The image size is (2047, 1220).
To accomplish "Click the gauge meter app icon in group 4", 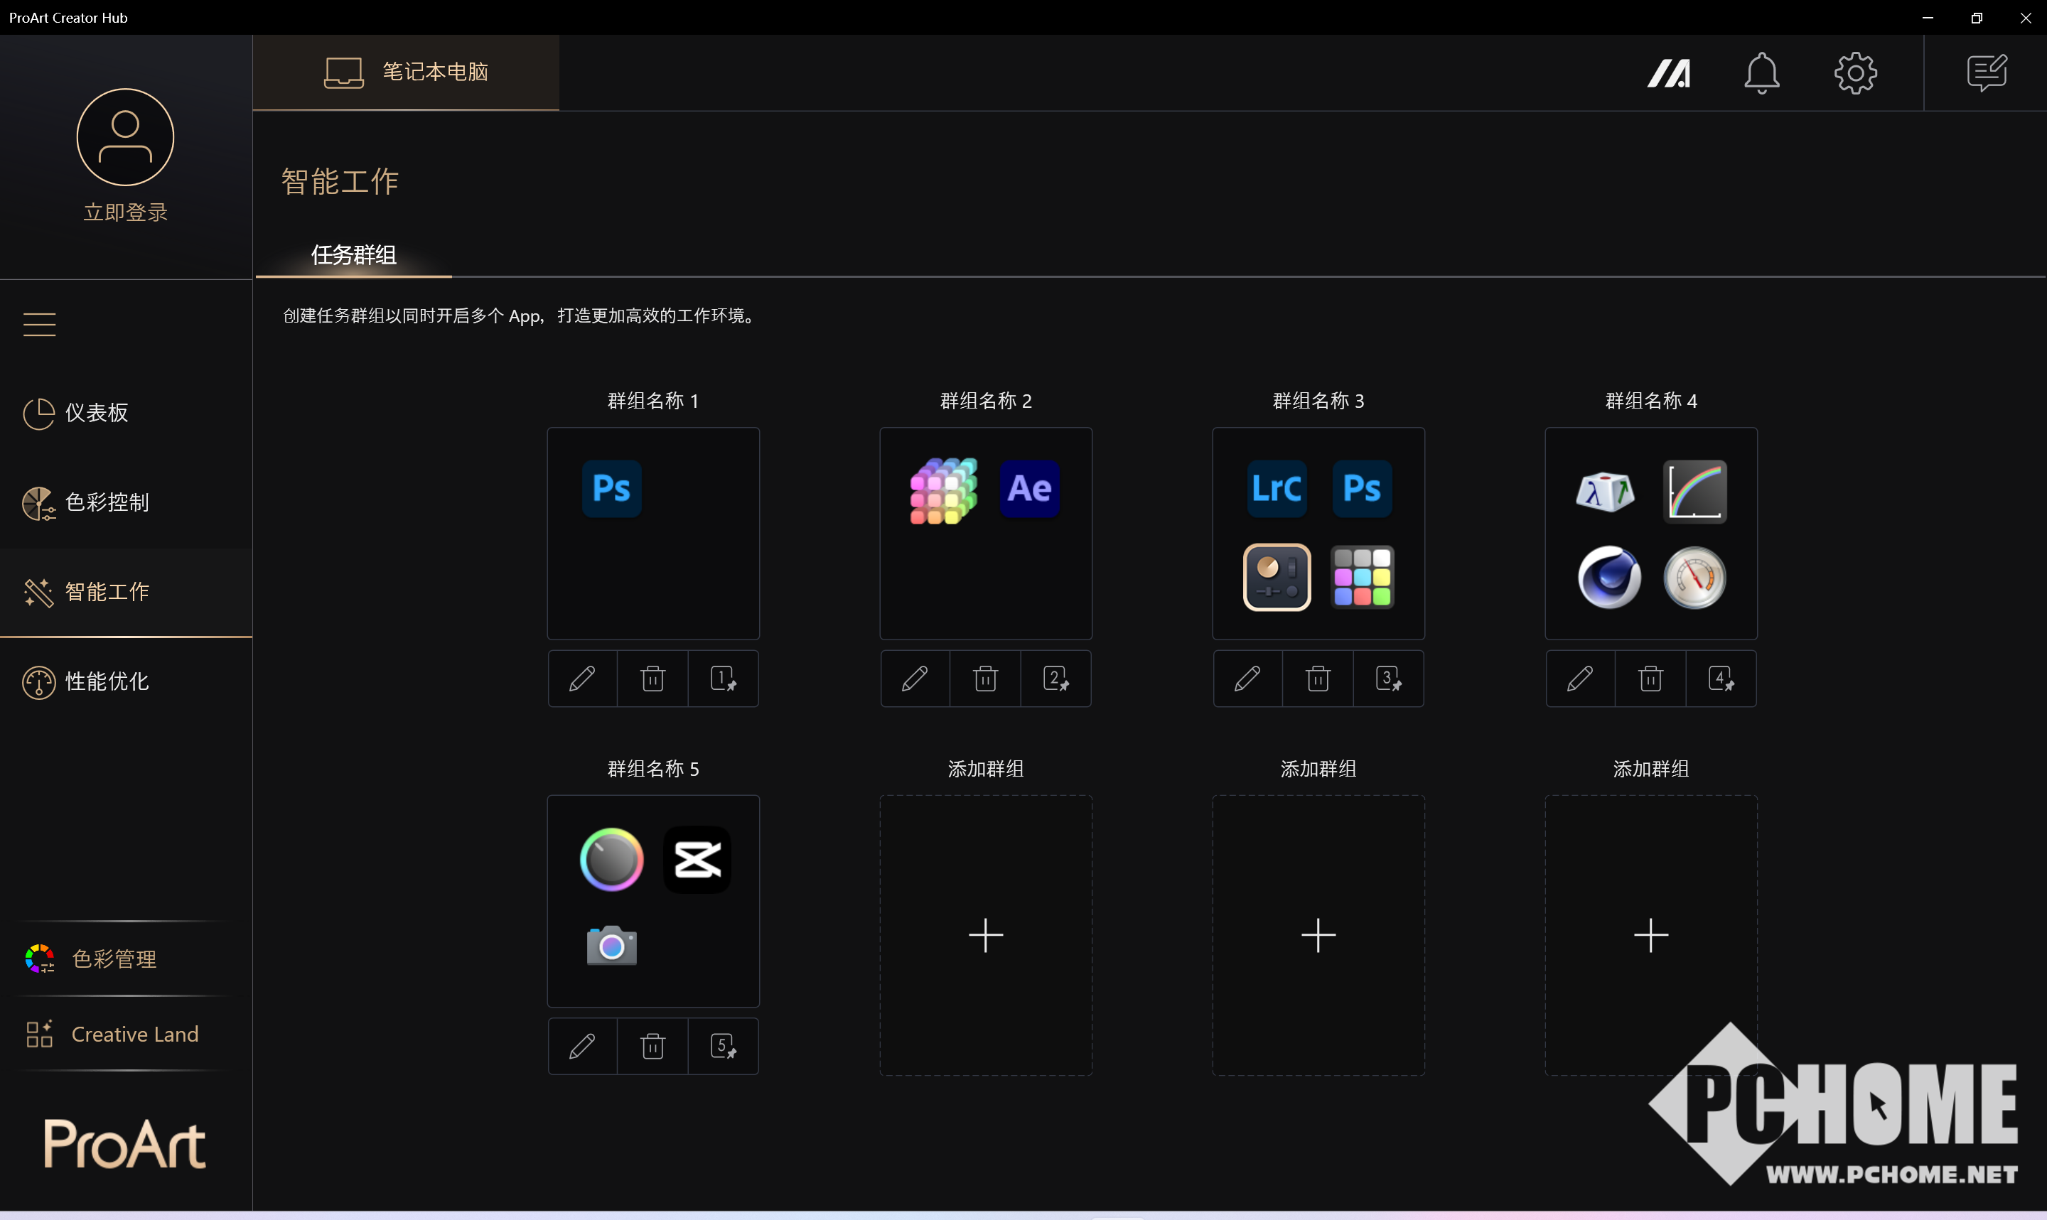I will [x=1695, y=577].
